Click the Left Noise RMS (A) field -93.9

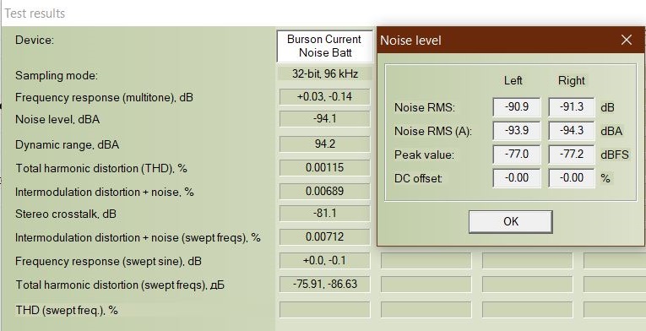click(x=517, y=131)
